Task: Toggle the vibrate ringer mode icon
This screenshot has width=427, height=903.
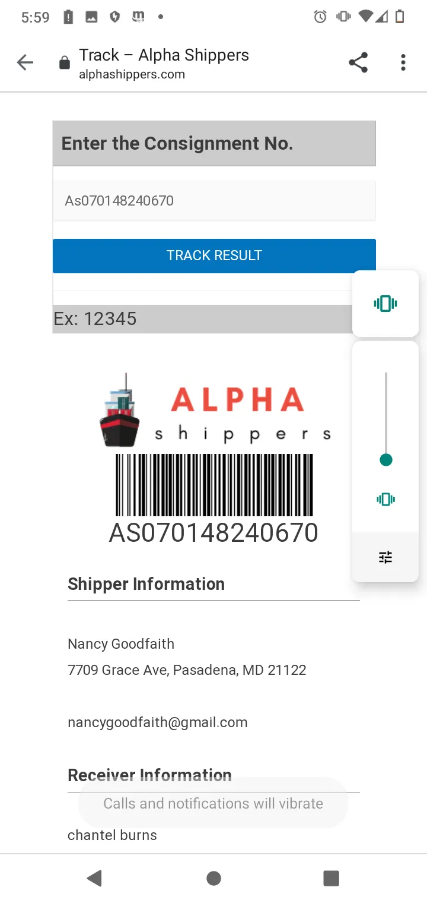Action: 385,304
